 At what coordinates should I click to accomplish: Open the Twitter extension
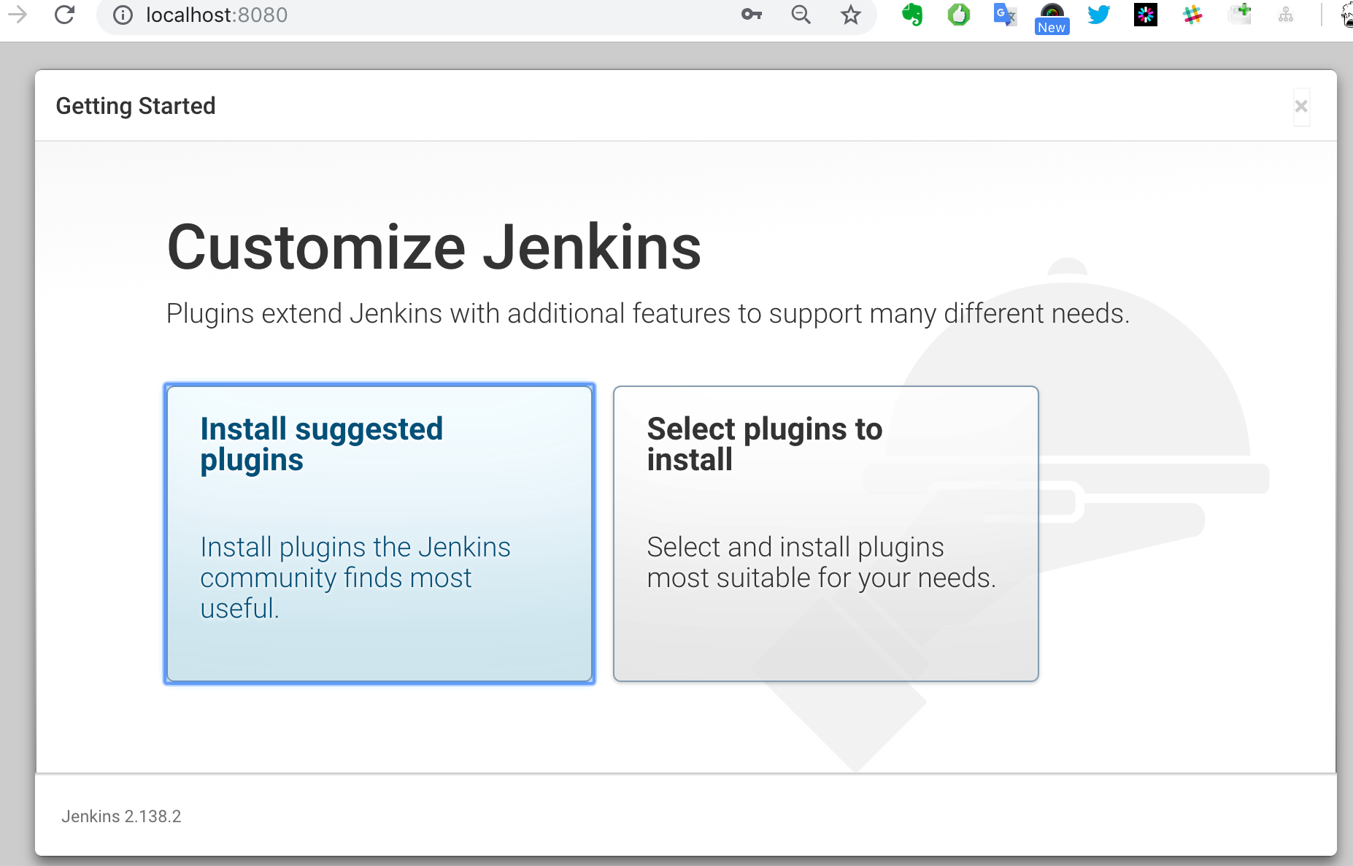pyautogui.click(x=1098, y=15)
